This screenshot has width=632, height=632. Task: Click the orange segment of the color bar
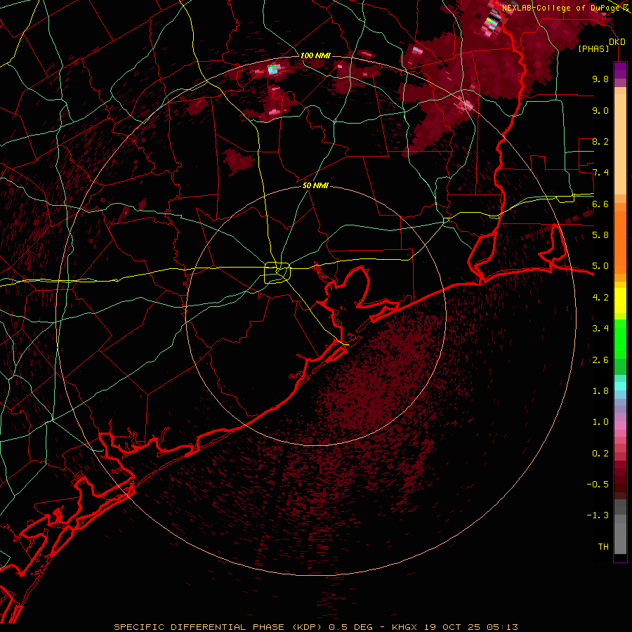click(x=620, y=242)
